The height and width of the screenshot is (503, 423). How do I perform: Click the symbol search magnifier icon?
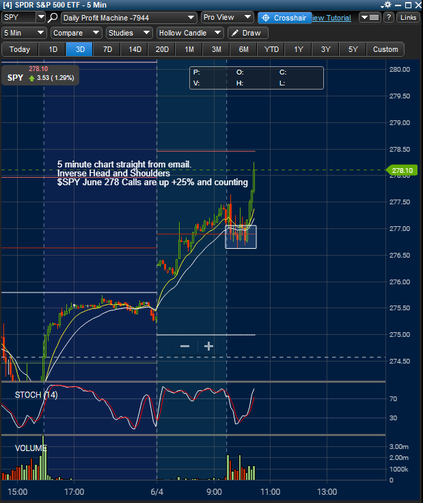[x=52, y=18]
